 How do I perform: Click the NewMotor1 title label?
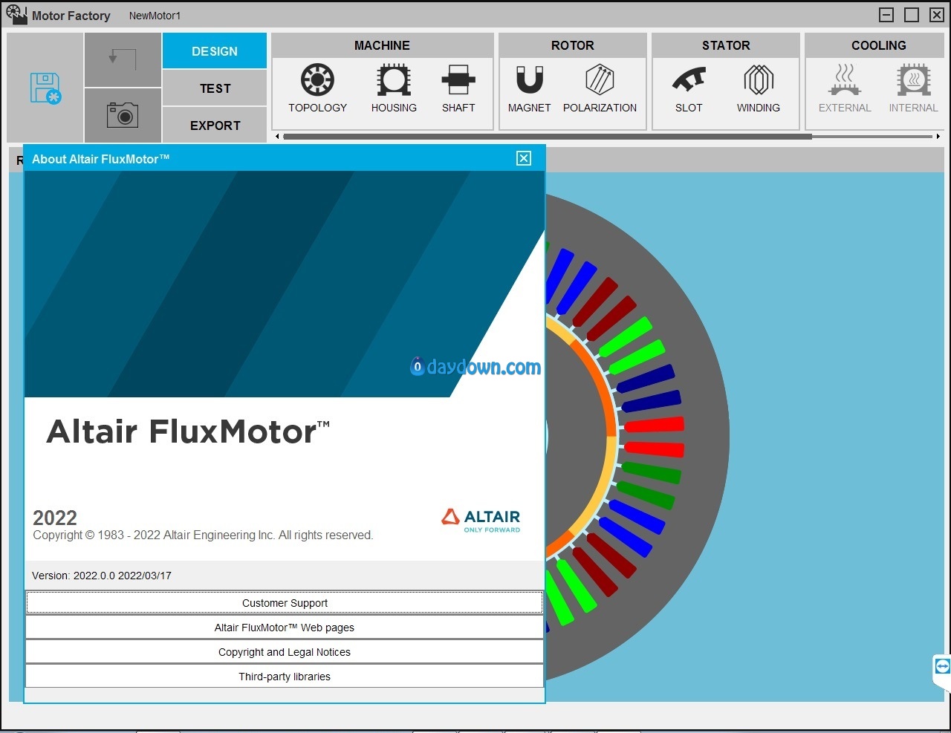click(155, 16)
